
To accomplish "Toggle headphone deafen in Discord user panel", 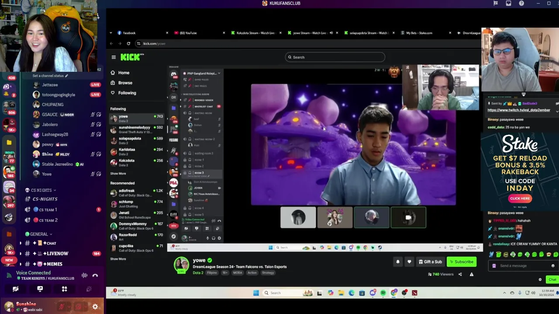I will click(x=78, y=307).
